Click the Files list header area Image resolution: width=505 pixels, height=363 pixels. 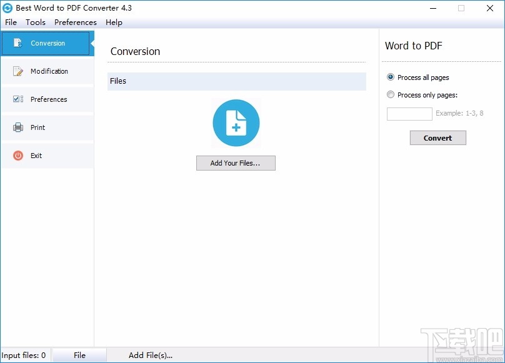pos(236,81)
